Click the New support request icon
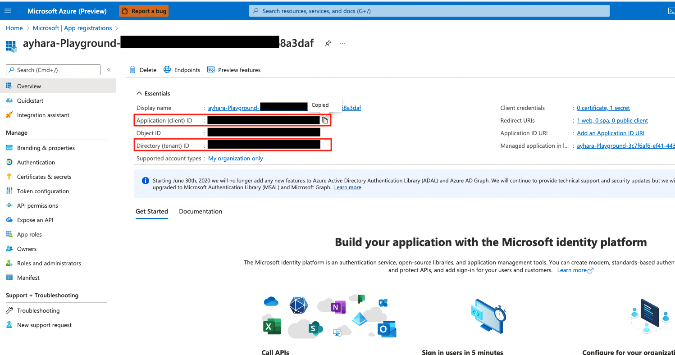This screenshot has height=355, width=675. [9, 325]
